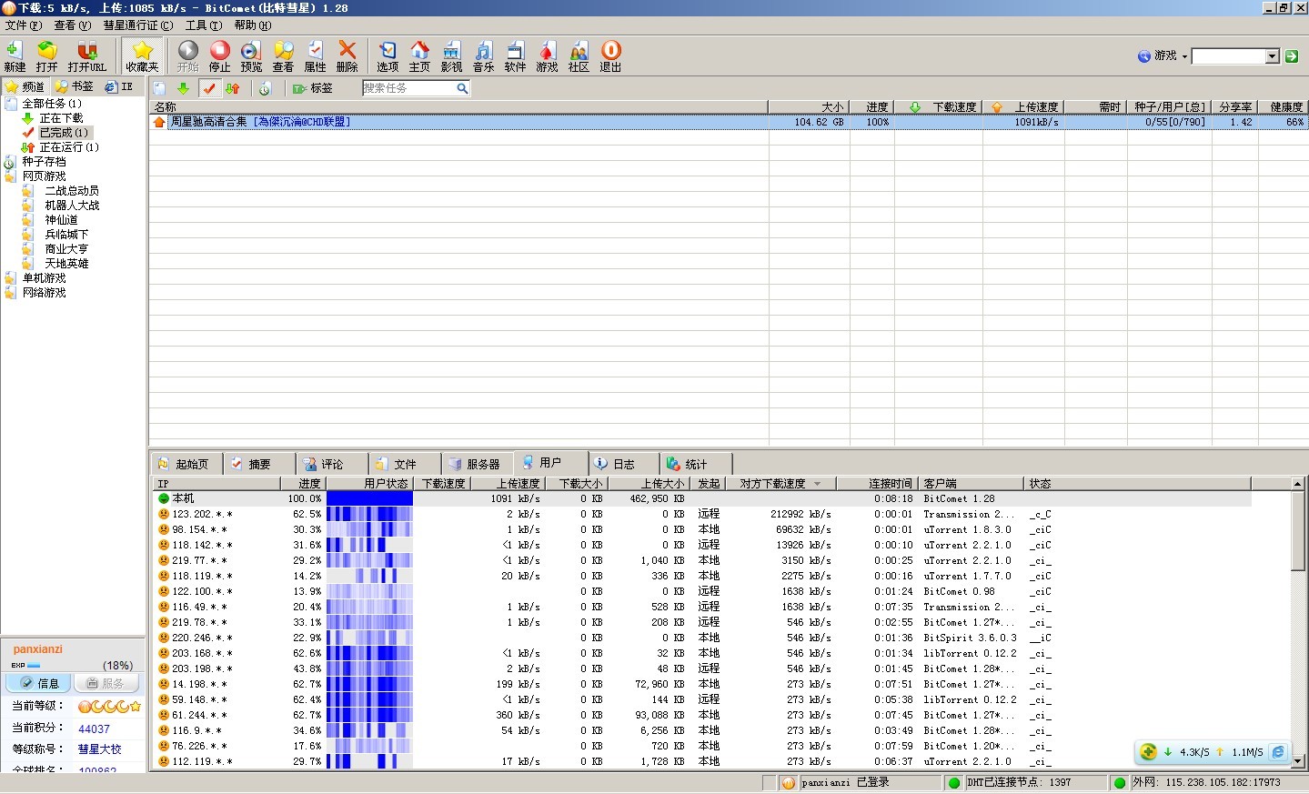Switch to the 频道 sidebar tab
Image resolution: width=1309 pixels, height=794 pixels.
pos(25,86)
